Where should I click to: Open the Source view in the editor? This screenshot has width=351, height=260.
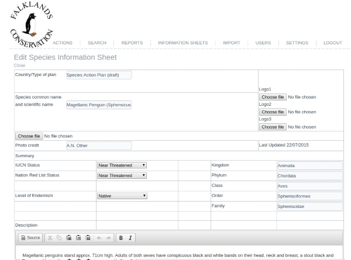point(30,238)
